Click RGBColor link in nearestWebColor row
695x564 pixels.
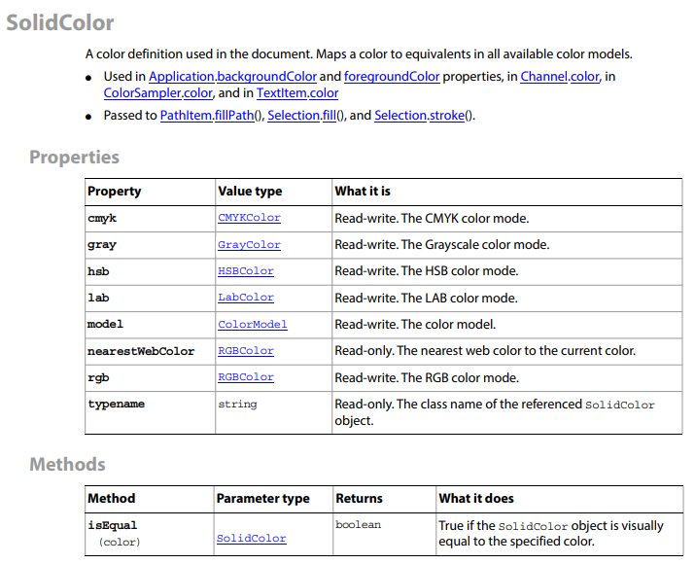tap(246, 351)
